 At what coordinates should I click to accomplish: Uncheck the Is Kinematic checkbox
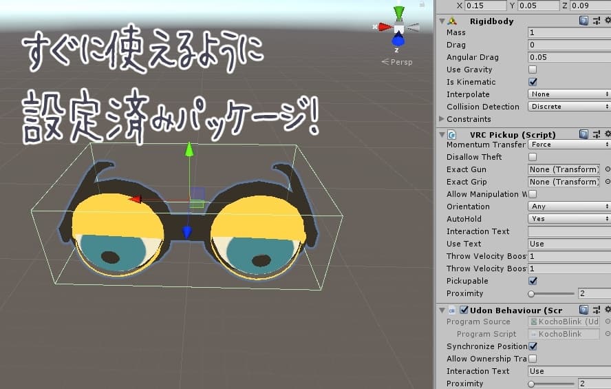533,82
